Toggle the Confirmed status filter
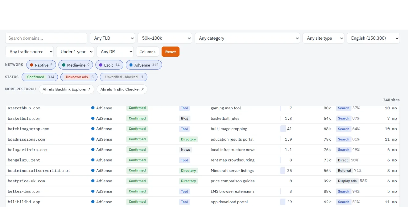 point(40,77)
